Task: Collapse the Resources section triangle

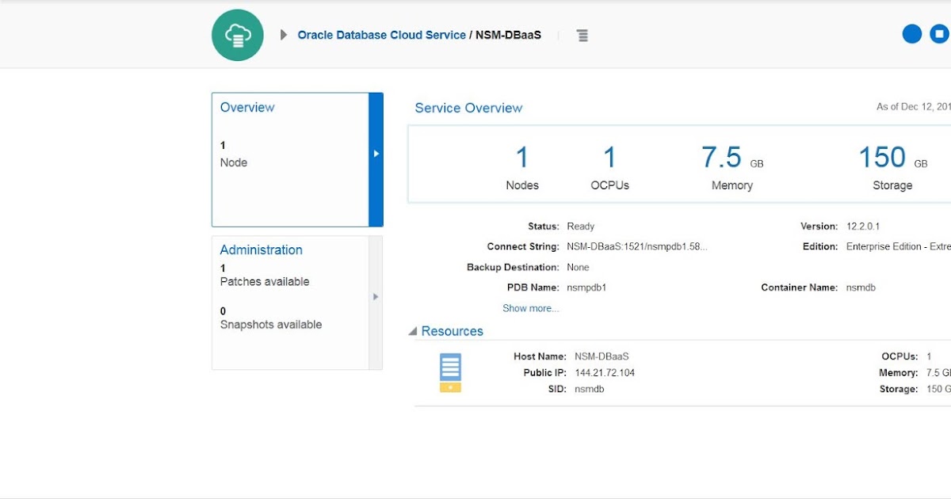Action: [x=412, y=331]
